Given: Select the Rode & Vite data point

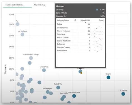Looking at the screenshot, I should [x=58, y=88].
